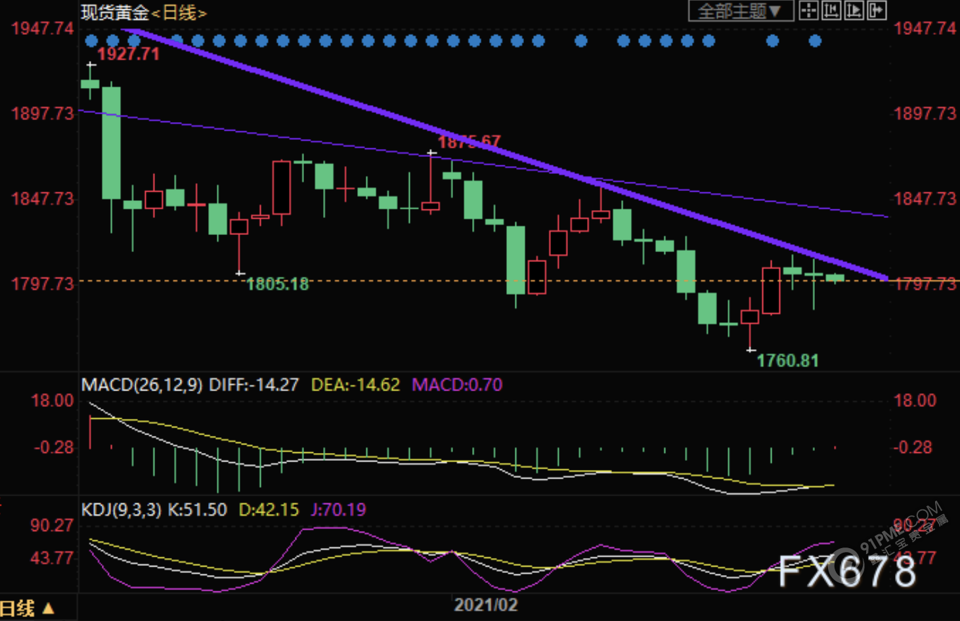Click the DIFF:-14.27 value
The width and height of the screenshot is (960, 621).
click(253, 385)
